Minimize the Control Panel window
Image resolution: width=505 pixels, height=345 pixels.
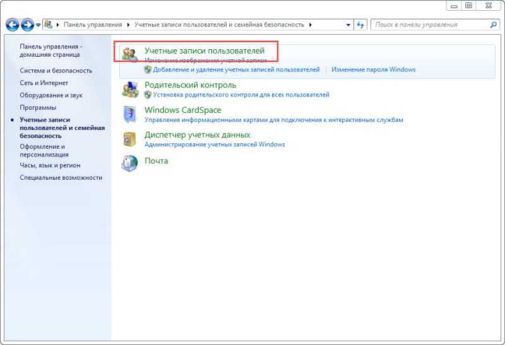coord(454,6)
